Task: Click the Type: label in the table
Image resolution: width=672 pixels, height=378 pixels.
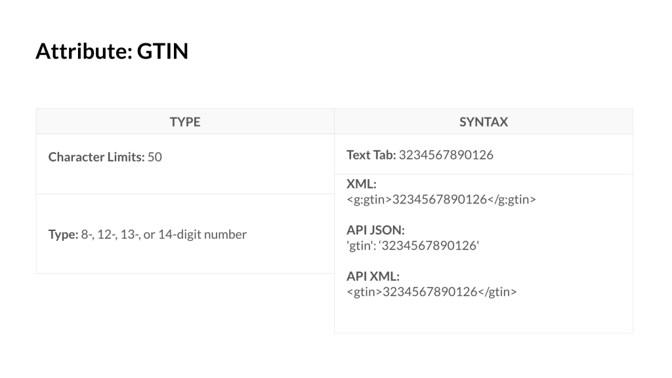Action: 63,234
